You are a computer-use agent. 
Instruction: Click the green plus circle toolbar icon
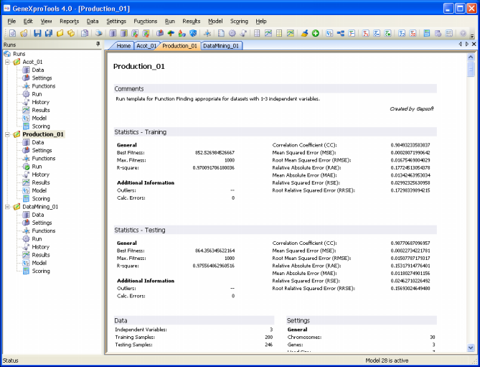316,33
